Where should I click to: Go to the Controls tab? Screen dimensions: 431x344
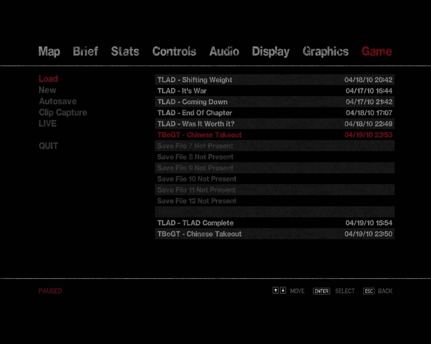174,52
